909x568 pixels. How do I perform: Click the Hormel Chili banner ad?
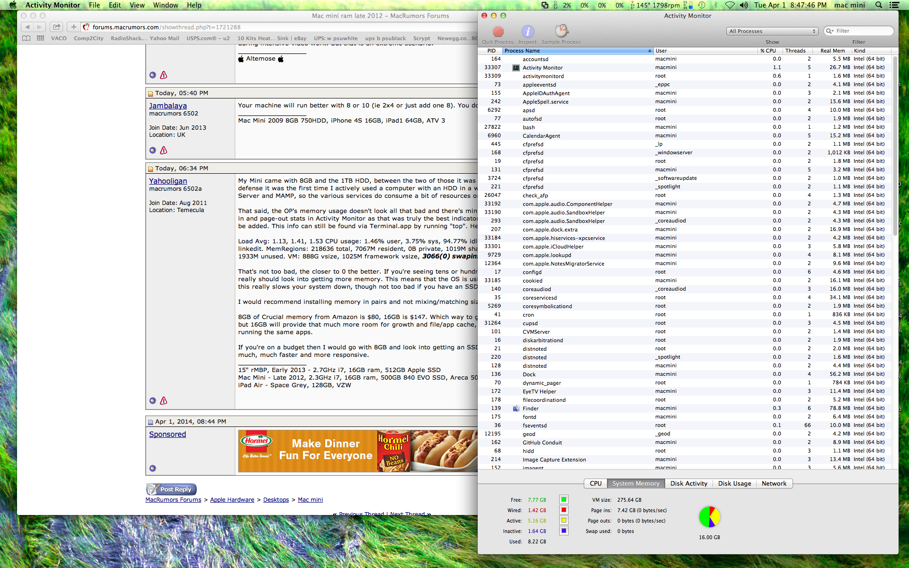coord(357,451)
